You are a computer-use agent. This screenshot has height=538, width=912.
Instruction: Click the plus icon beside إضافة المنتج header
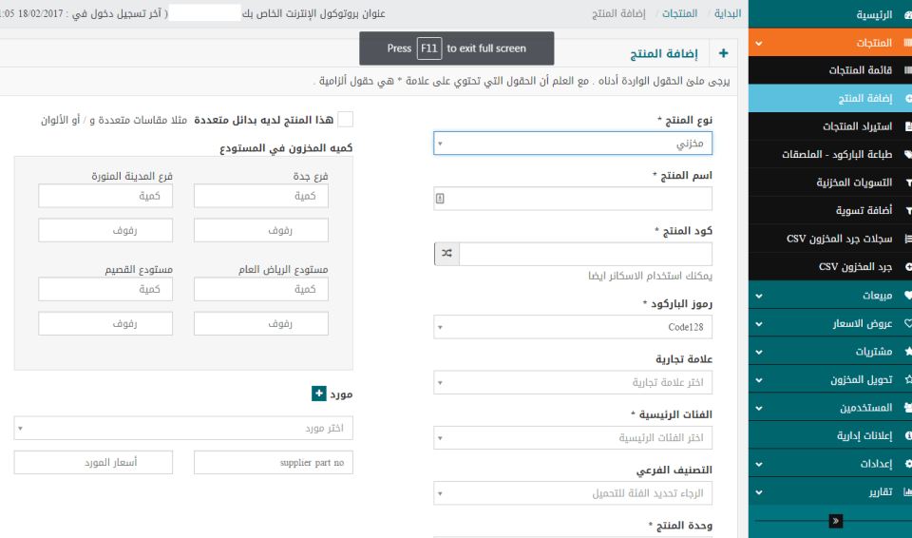(x=725, y=54)
